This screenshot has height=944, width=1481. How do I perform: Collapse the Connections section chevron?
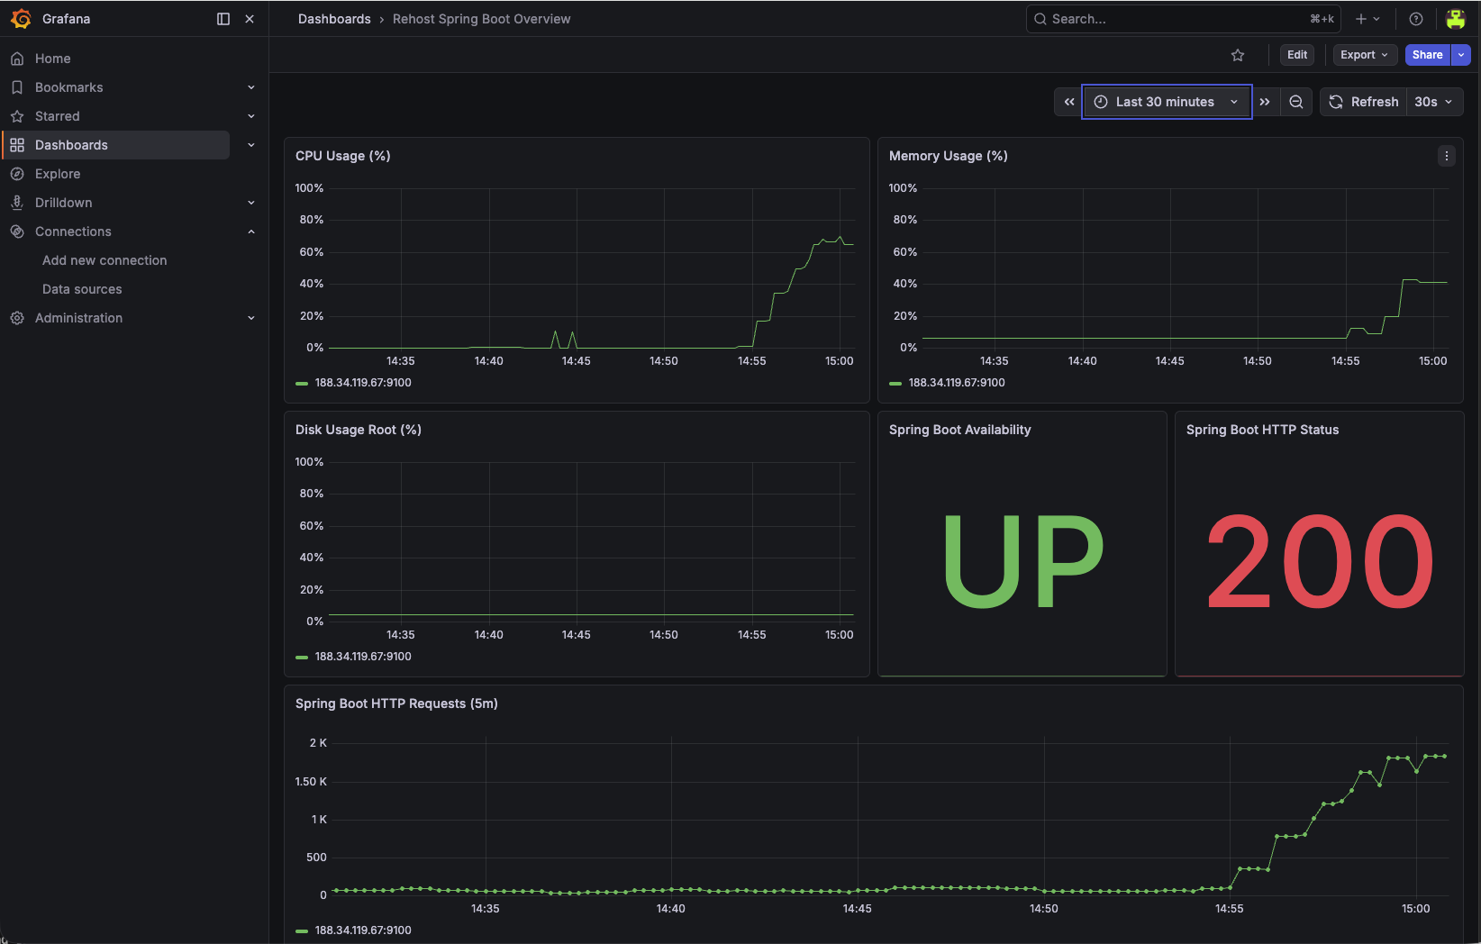(251, 231)
